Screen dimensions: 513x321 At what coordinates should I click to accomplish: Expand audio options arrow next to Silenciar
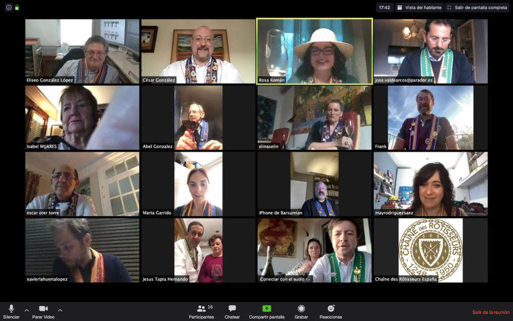point(27,310)
